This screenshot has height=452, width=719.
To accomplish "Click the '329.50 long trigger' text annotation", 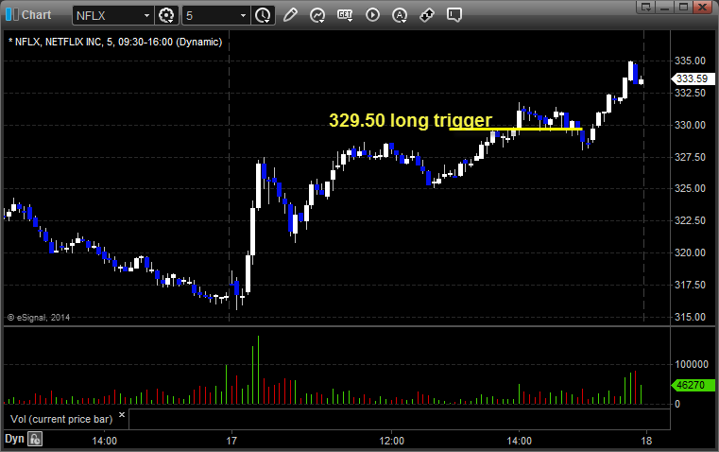I will (410, 120).
